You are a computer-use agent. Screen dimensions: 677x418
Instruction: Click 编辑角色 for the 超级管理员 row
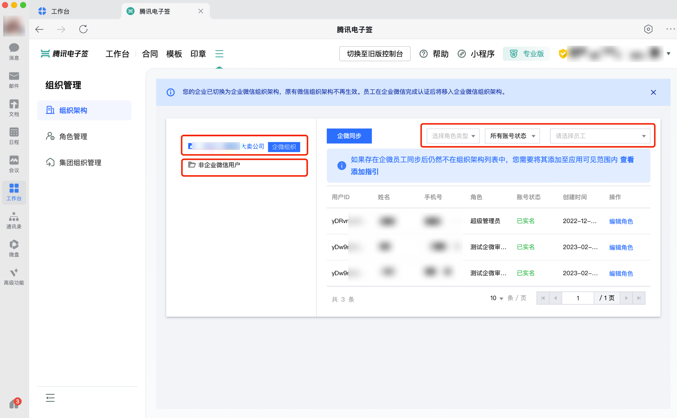click(621, 221)
